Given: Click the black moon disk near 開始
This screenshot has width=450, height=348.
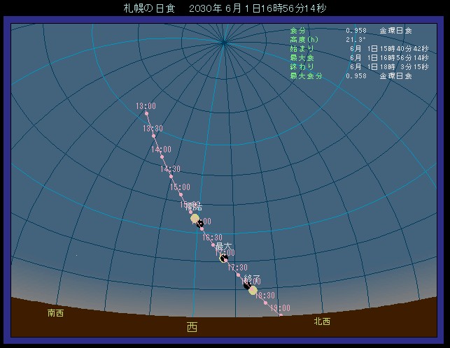Looking at the screenshot, I should 201,224.
